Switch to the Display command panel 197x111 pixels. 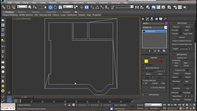click(161, 19)
